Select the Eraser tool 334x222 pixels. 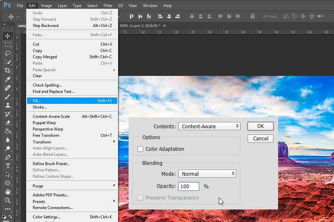8,122
